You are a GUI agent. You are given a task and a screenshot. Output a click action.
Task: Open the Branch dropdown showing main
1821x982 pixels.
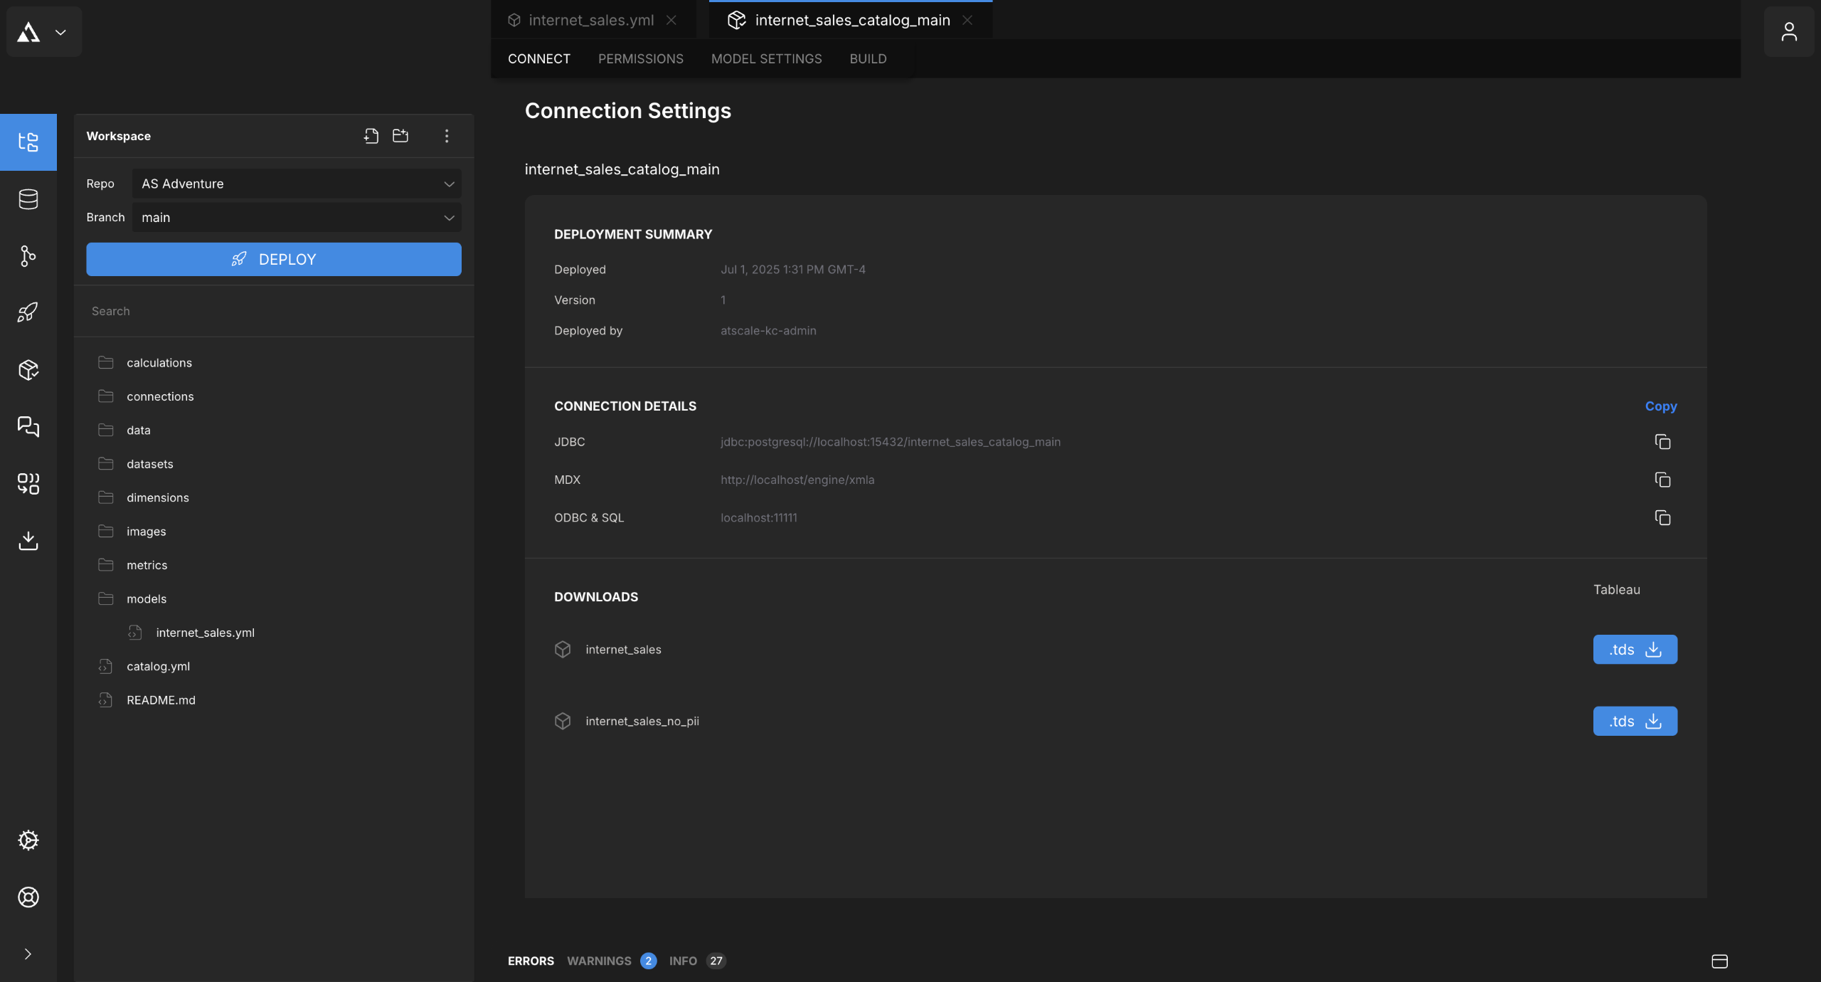click(297, 218)
